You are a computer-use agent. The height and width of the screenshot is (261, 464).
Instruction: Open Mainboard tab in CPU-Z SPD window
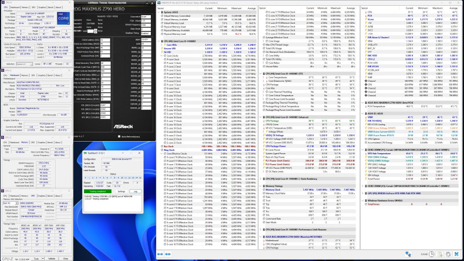14,196
